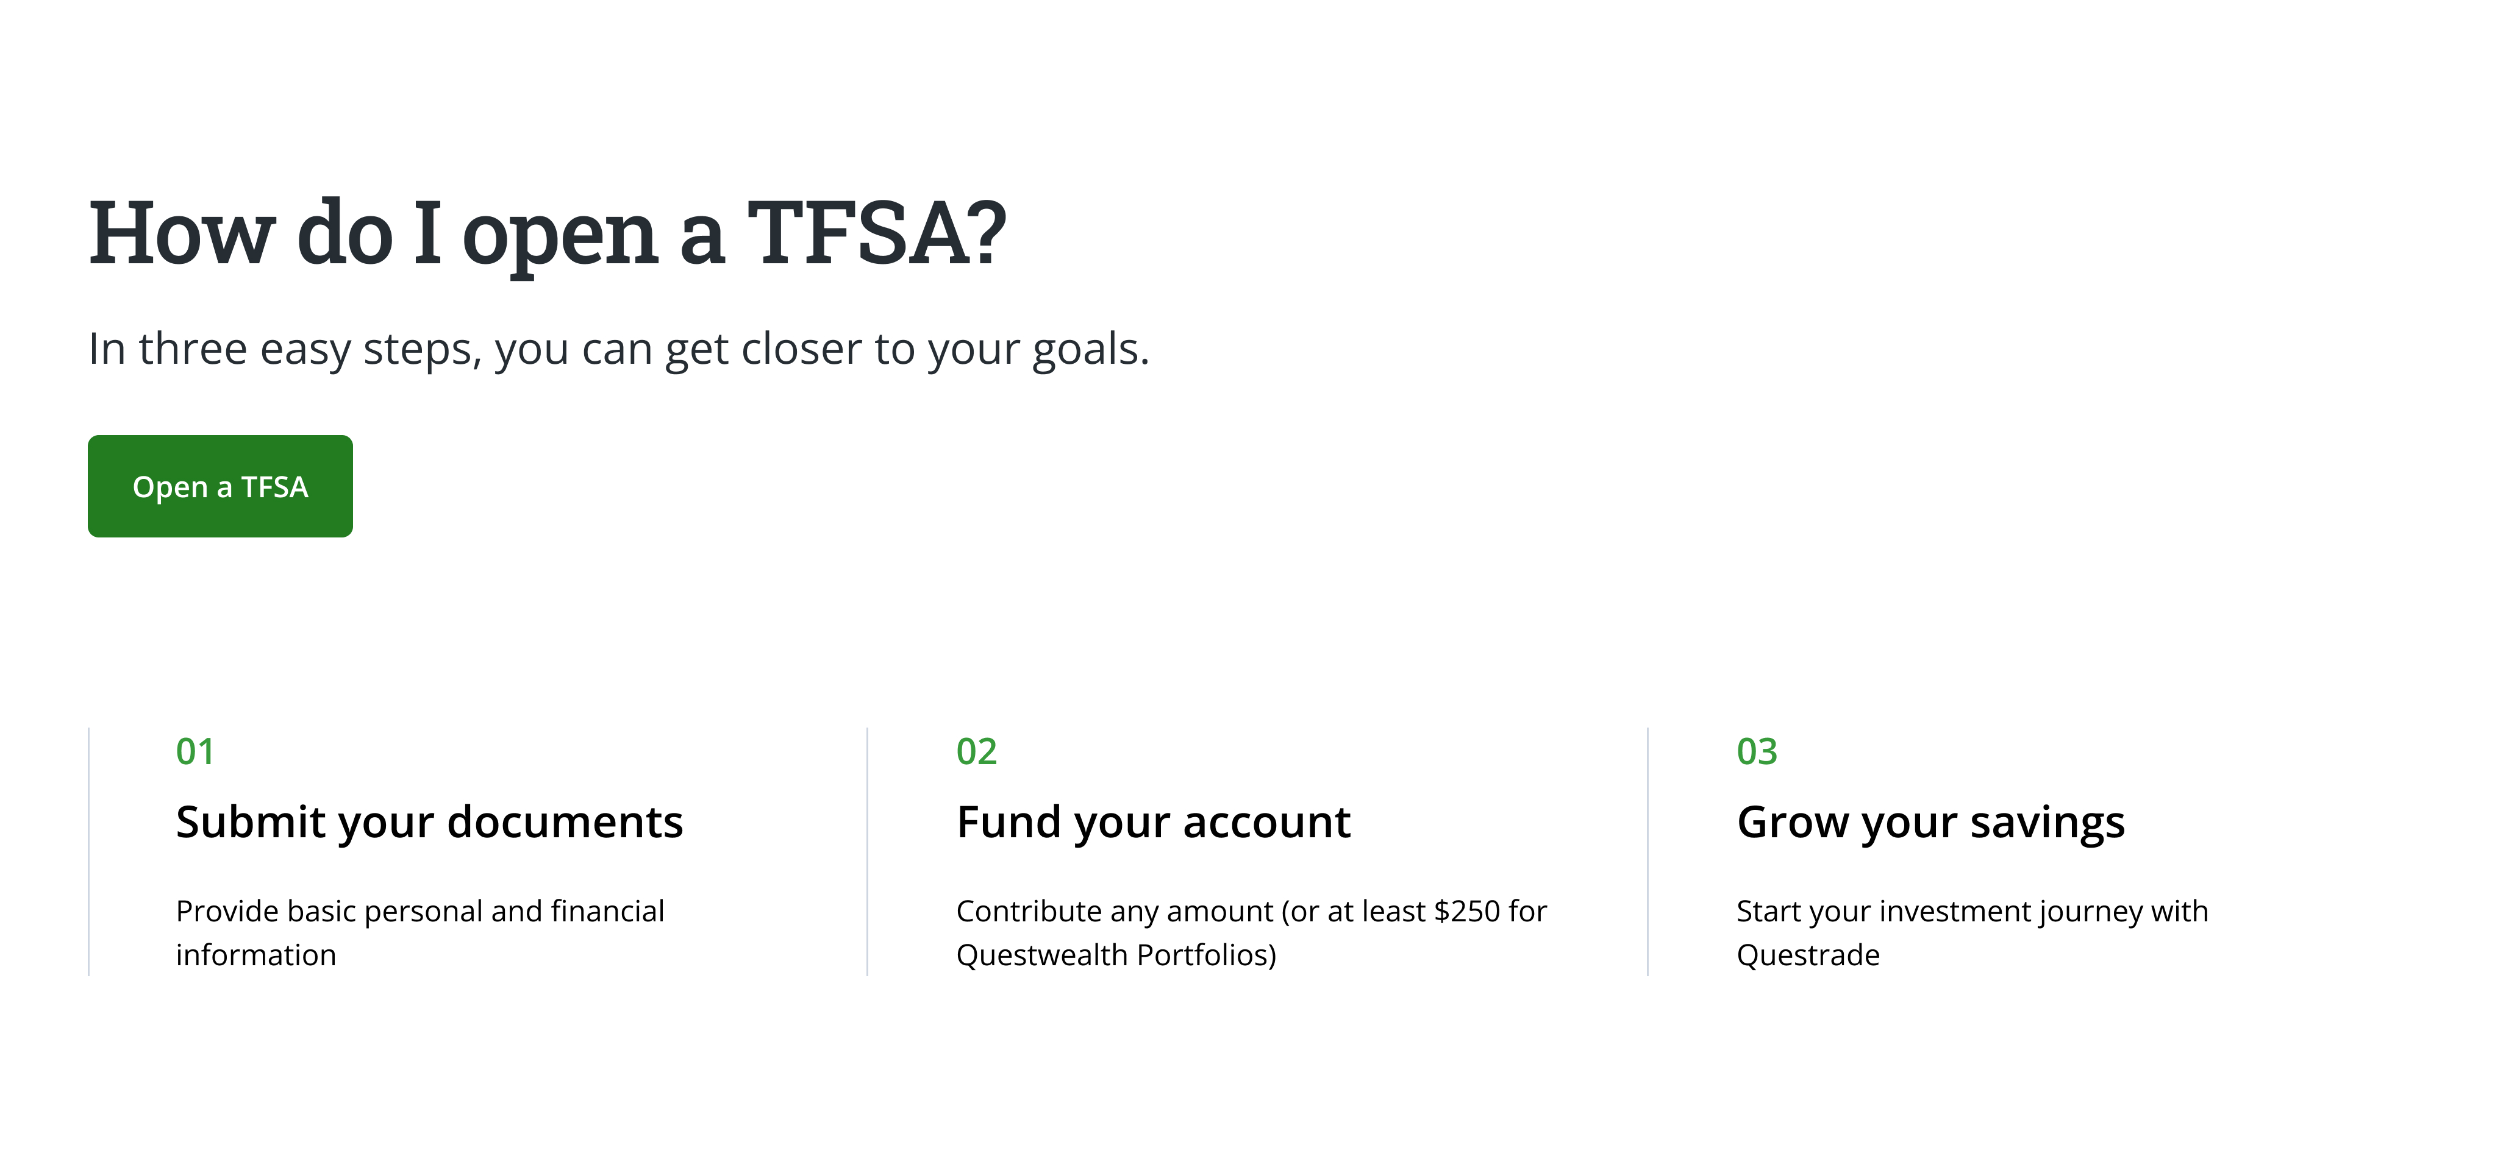
Task: Click the "How do I open a TFSA?" heading
Action: [x=547, y=233]
